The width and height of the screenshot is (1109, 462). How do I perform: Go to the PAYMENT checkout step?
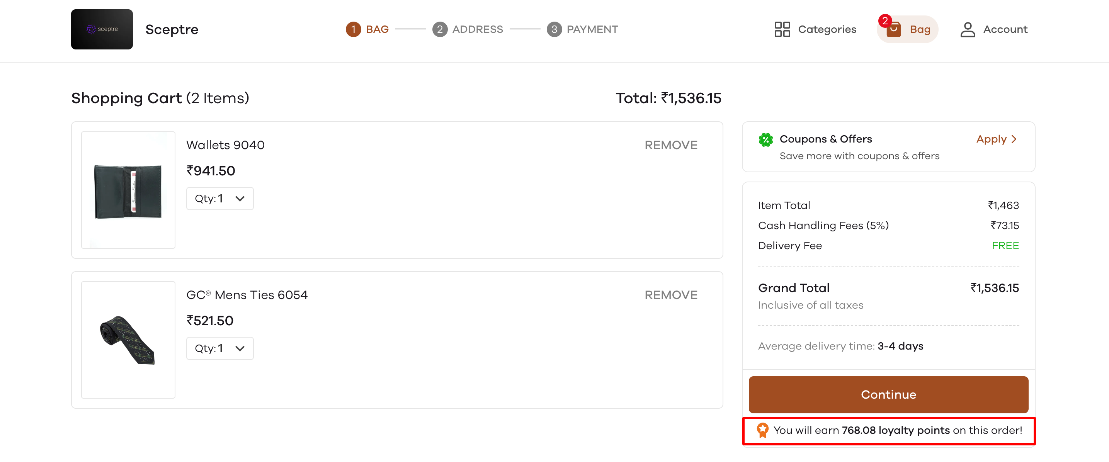pos(592,29)
